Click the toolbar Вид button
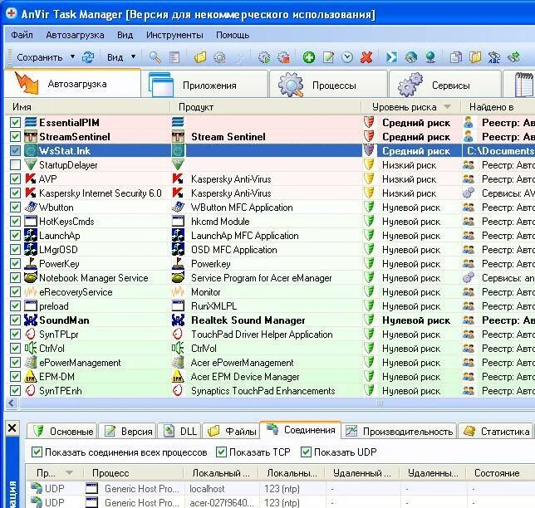Screen dimensions: 535x508 click(115, 57)
